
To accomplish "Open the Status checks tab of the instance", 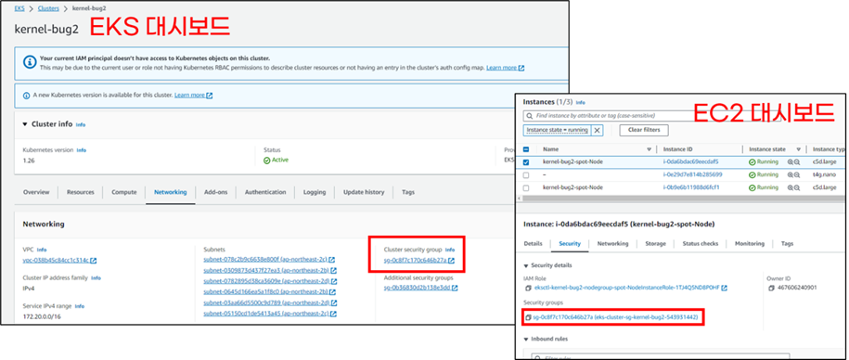I will click(x=701, y=244).
